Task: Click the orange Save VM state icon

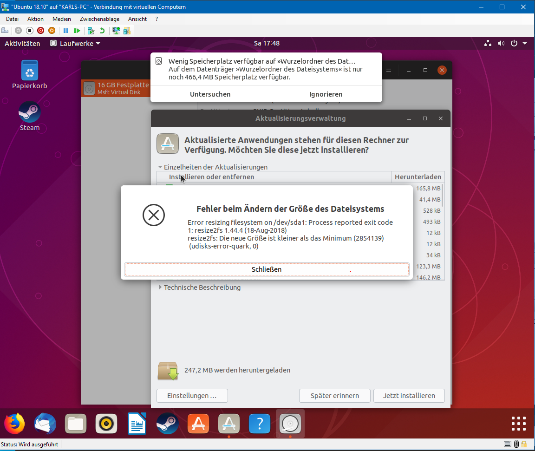Action: [52, 31]
